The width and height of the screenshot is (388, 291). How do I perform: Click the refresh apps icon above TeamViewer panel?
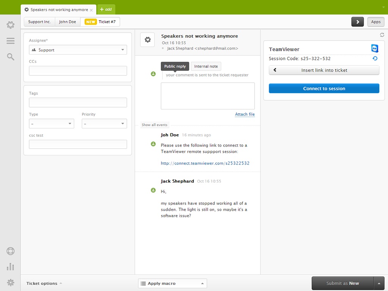382,35
